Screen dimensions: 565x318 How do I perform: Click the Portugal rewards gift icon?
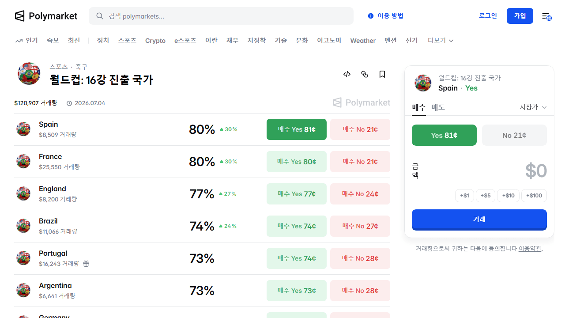coord(86,264)
